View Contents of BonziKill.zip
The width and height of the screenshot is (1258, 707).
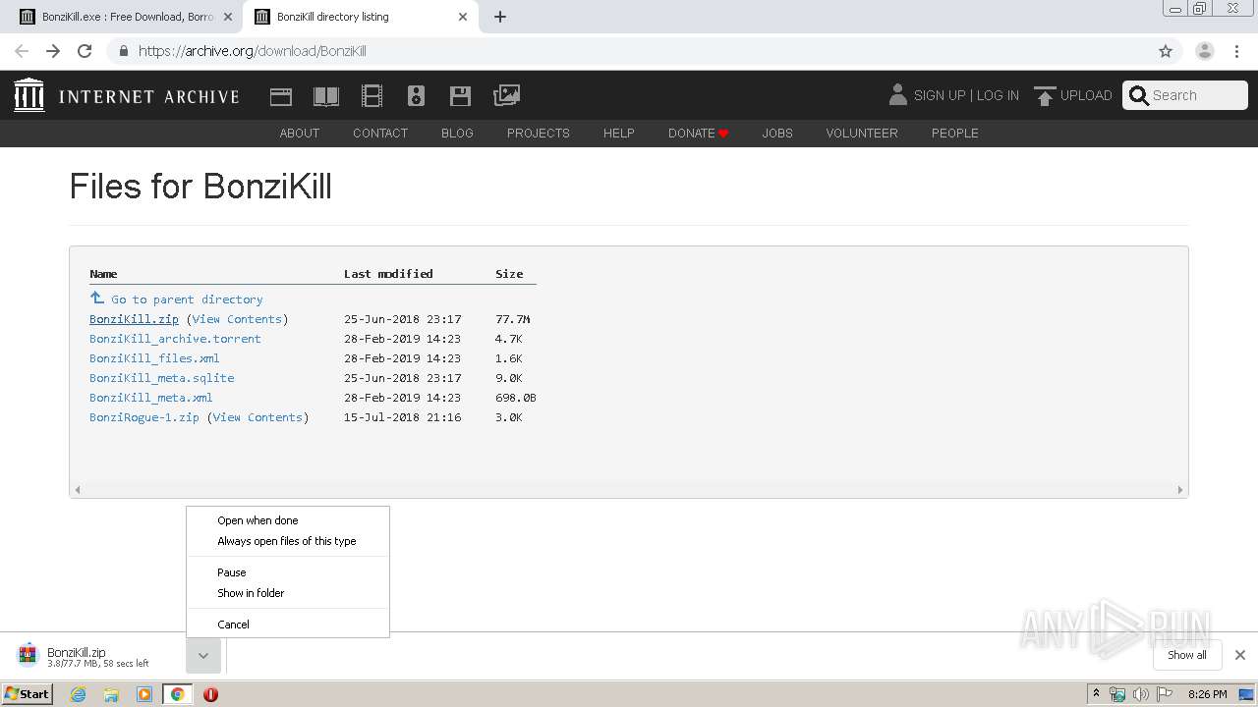[237, 319]
